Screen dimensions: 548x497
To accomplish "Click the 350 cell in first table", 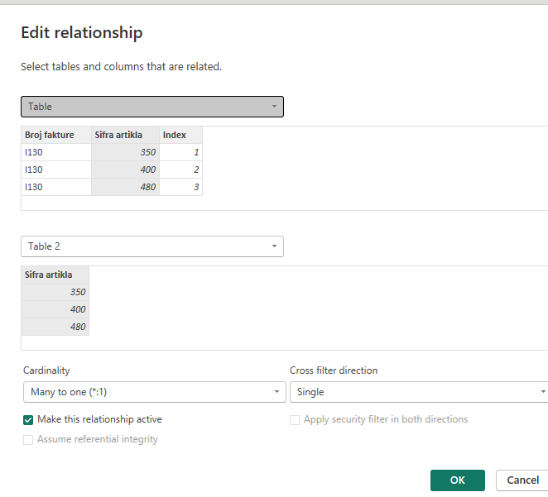I will 126,152.
